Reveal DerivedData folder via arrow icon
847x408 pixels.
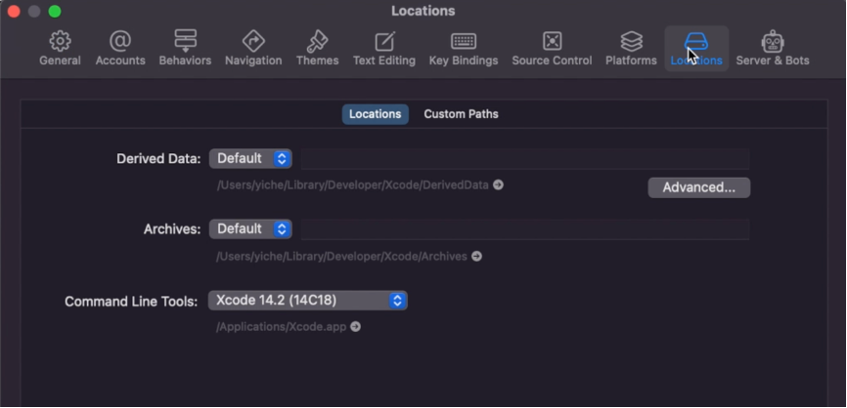click(x=498, y=184)
